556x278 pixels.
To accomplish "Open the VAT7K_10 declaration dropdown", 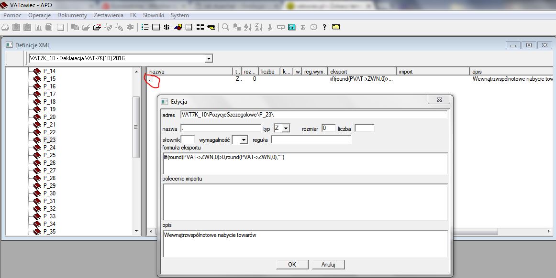I will tap(209, 59).
